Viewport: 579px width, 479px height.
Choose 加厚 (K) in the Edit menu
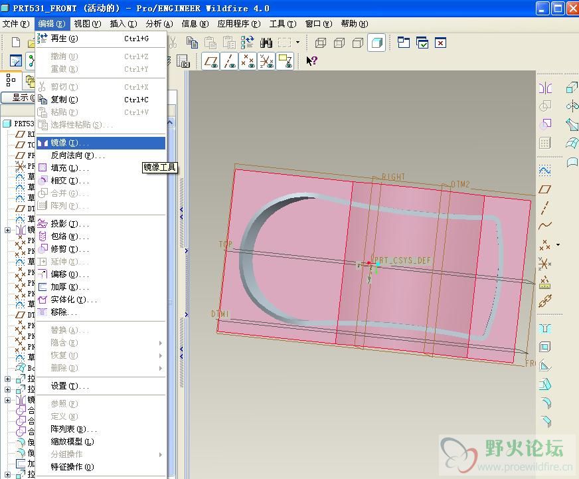[x=101, y=287]
